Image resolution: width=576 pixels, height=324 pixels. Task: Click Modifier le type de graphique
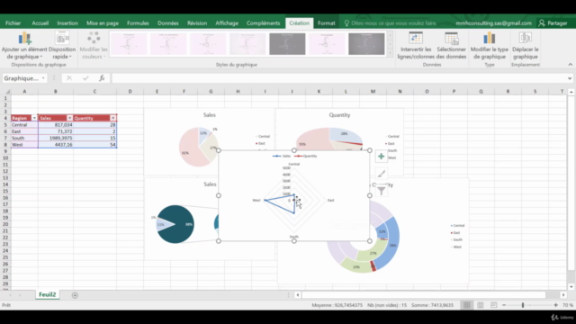tap(490, 46)
